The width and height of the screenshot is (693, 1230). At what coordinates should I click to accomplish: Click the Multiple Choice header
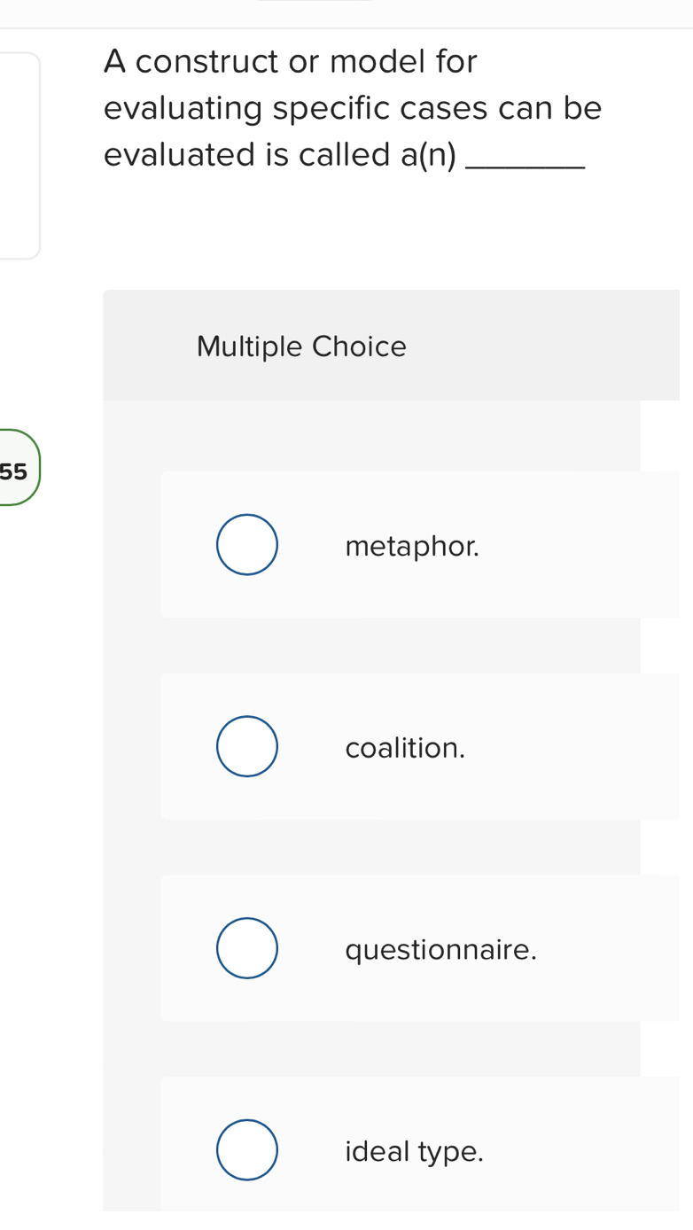point(301,346)
